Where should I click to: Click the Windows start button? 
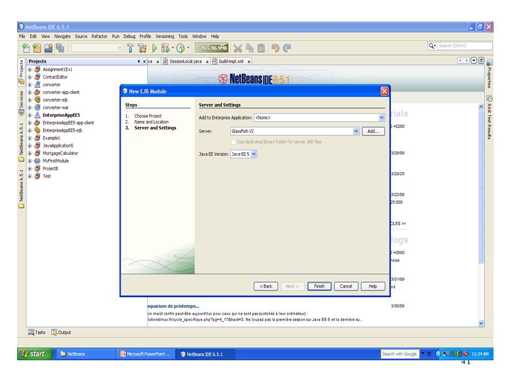pyautogui.click(x=34, y=354)
